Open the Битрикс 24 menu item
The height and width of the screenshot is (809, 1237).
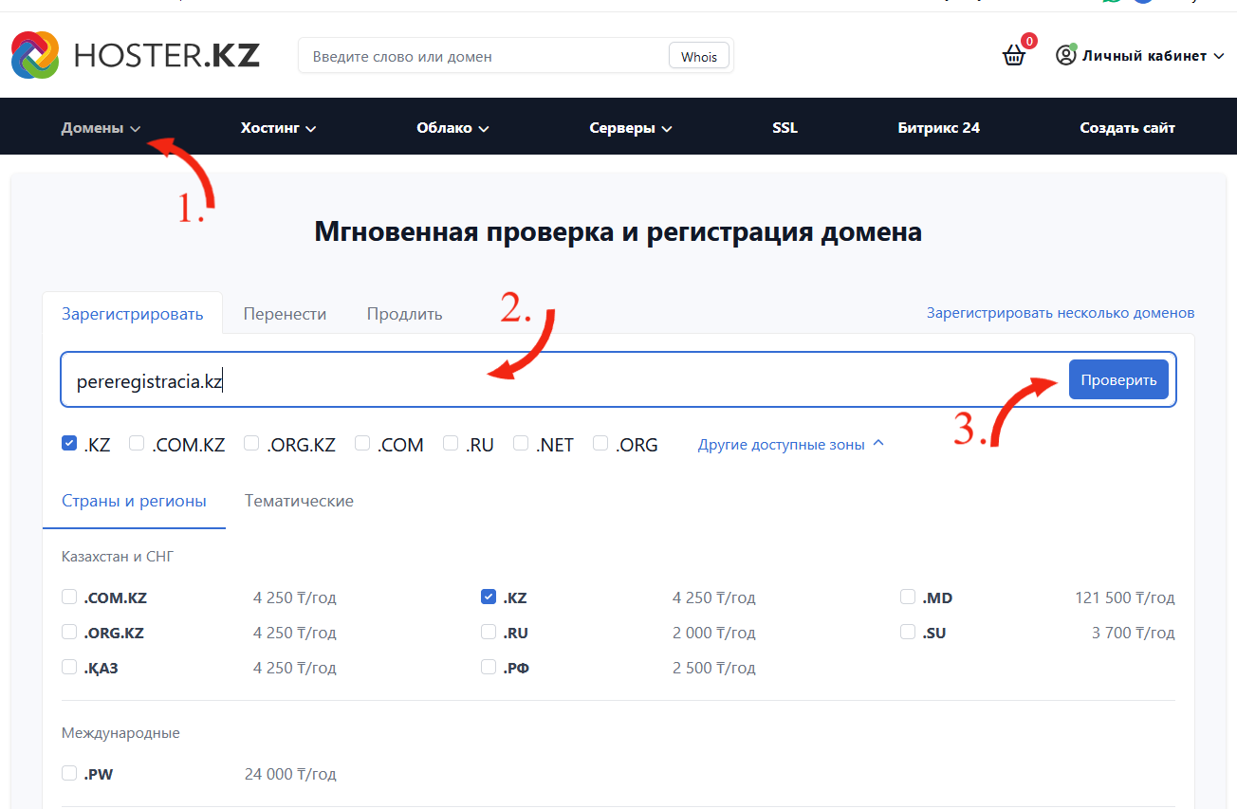tap(938, 127)
